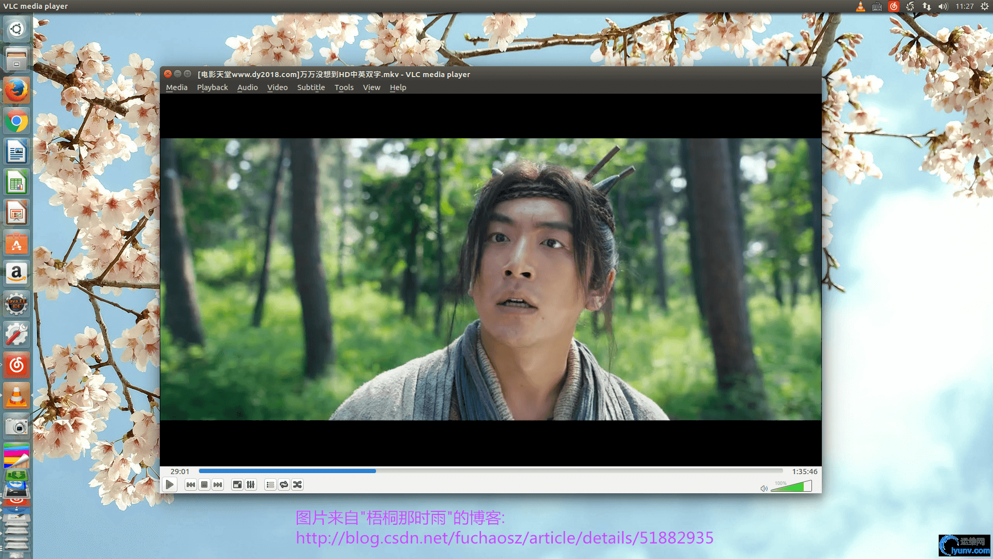Open System Settings wrench-gear icon

[x=17, y=334]
